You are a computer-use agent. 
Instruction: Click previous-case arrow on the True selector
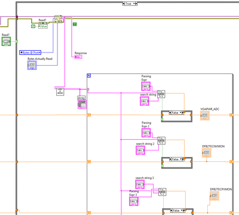pyautogui.click(x=124, y=4)
